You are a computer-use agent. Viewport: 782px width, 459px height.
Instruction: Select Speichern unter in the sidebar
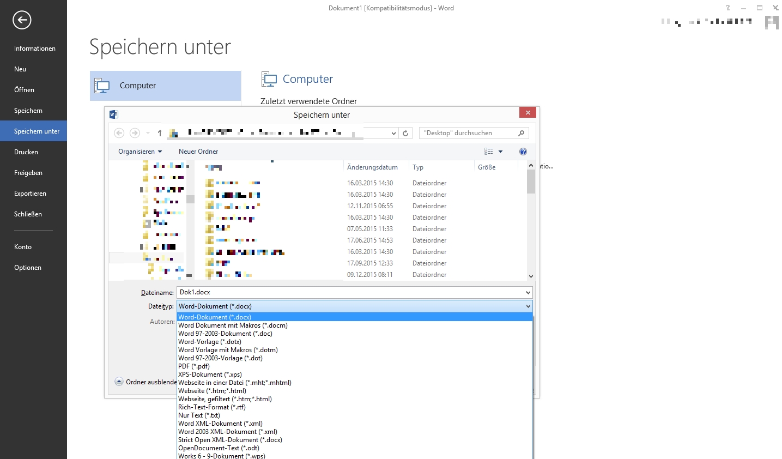pos(33,131)
